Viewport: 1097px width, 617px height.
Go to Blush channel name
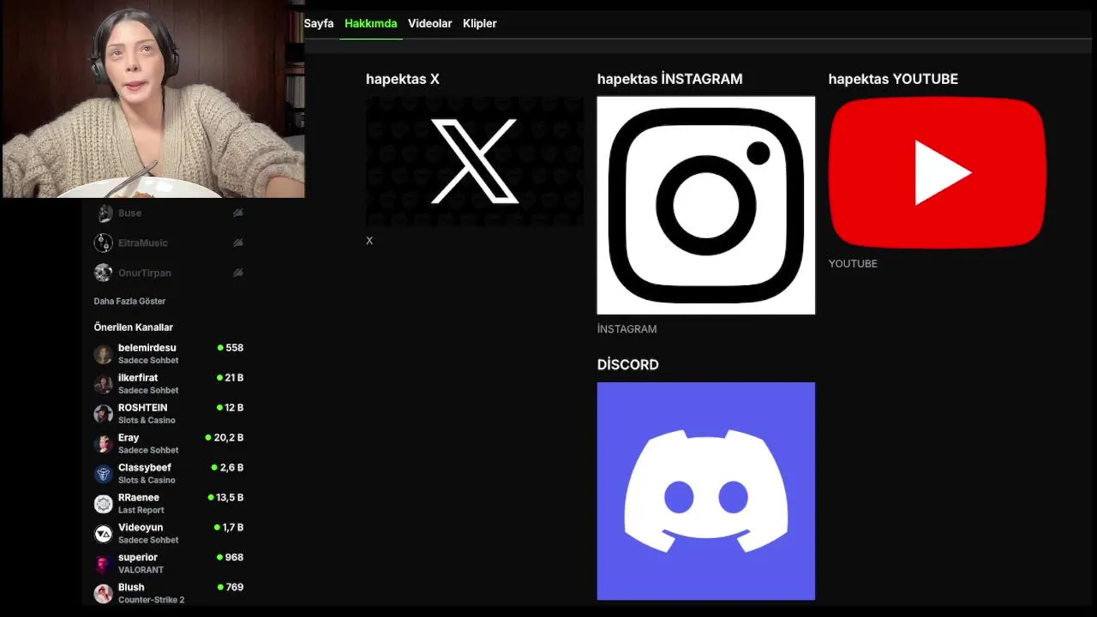pos(131,588)
